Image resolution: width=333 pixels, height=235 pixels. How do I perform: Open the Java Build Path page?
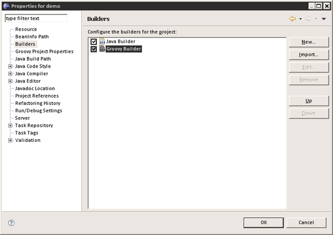[x=33, y=59]
